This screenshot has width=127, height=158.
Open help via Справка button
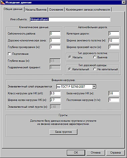tap(115, 153)
